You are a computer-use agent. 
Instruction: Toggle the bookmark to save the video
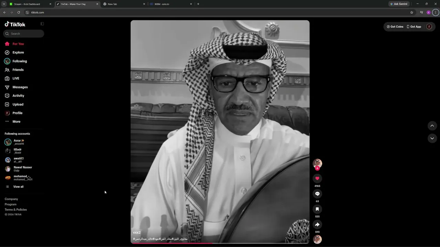[x=317, y=209]
